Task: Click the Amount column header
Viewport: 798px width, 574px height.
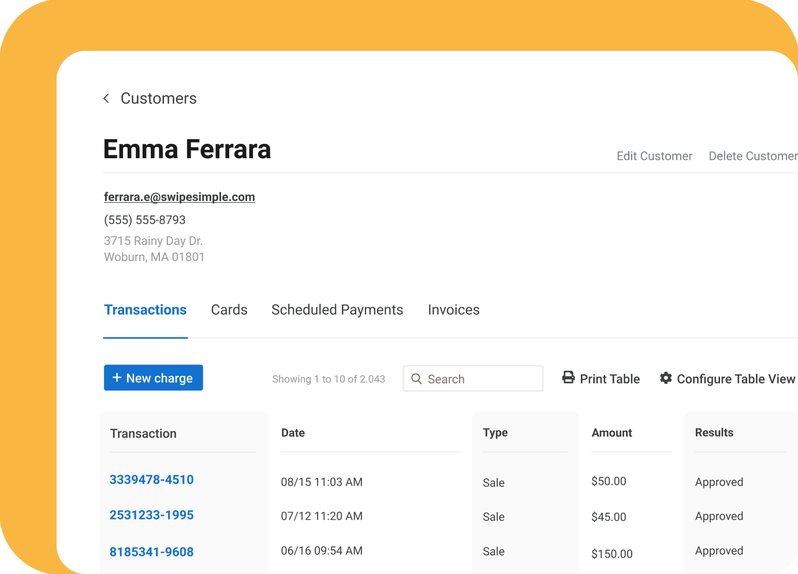Action: click(x=612, y=433)
